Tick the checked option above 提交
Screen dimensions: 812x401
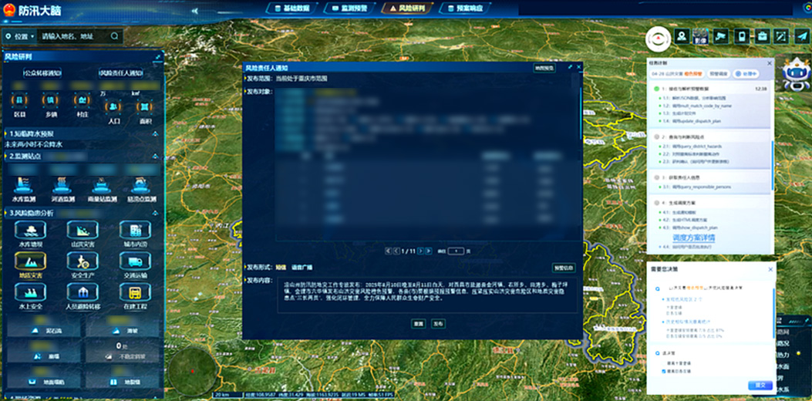(x=665, y=372)
